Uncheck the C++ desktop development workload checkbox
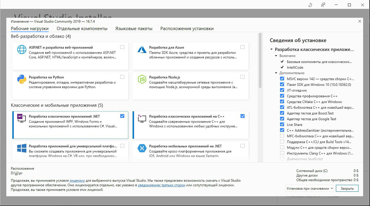This screenshot has width=370, height=206. click(242, 116)
